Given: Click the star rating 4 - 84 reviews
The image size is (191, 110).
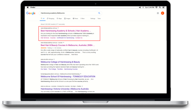Looking at the screenshot, I should (51, 48).
